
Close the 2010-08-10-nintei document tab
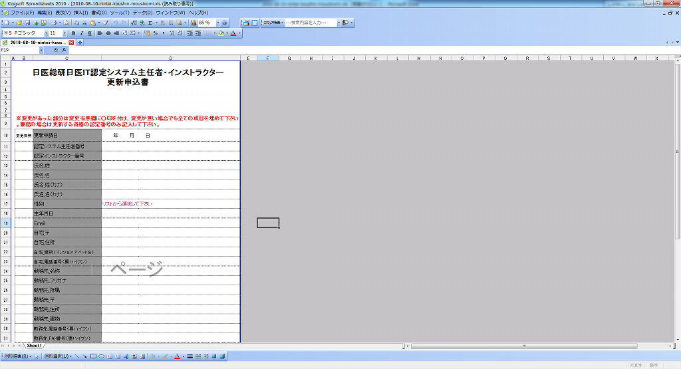pos(71,43)
